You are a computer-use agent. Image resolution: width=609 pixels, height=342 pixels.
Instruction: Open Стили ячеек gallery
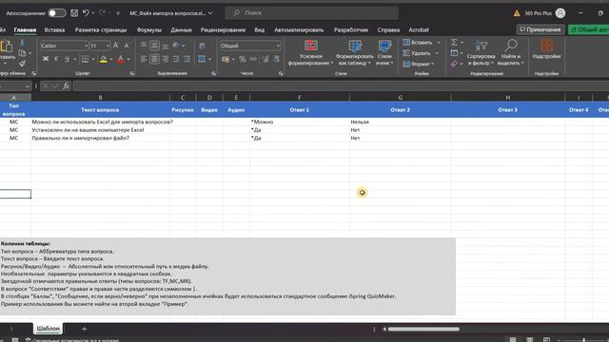[384, 53]
